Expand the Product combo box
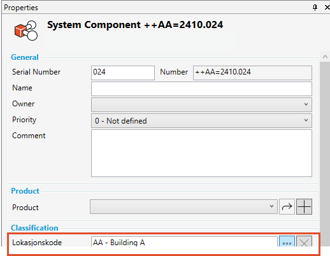 pyautogui.click(x=183, y=206)
